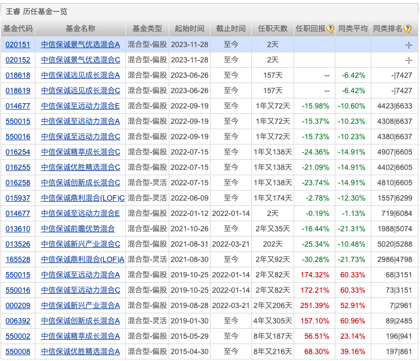420x361 pixels.
Task: Click fund code 018618
Action: [18, 75]
